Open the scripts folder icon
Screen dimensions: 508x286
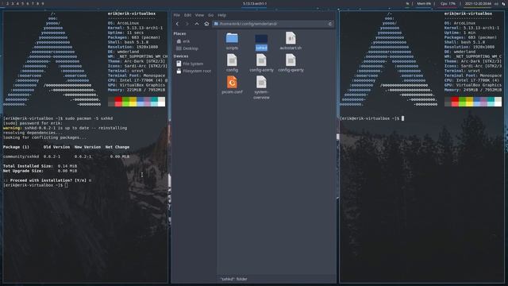coord(232,38)
